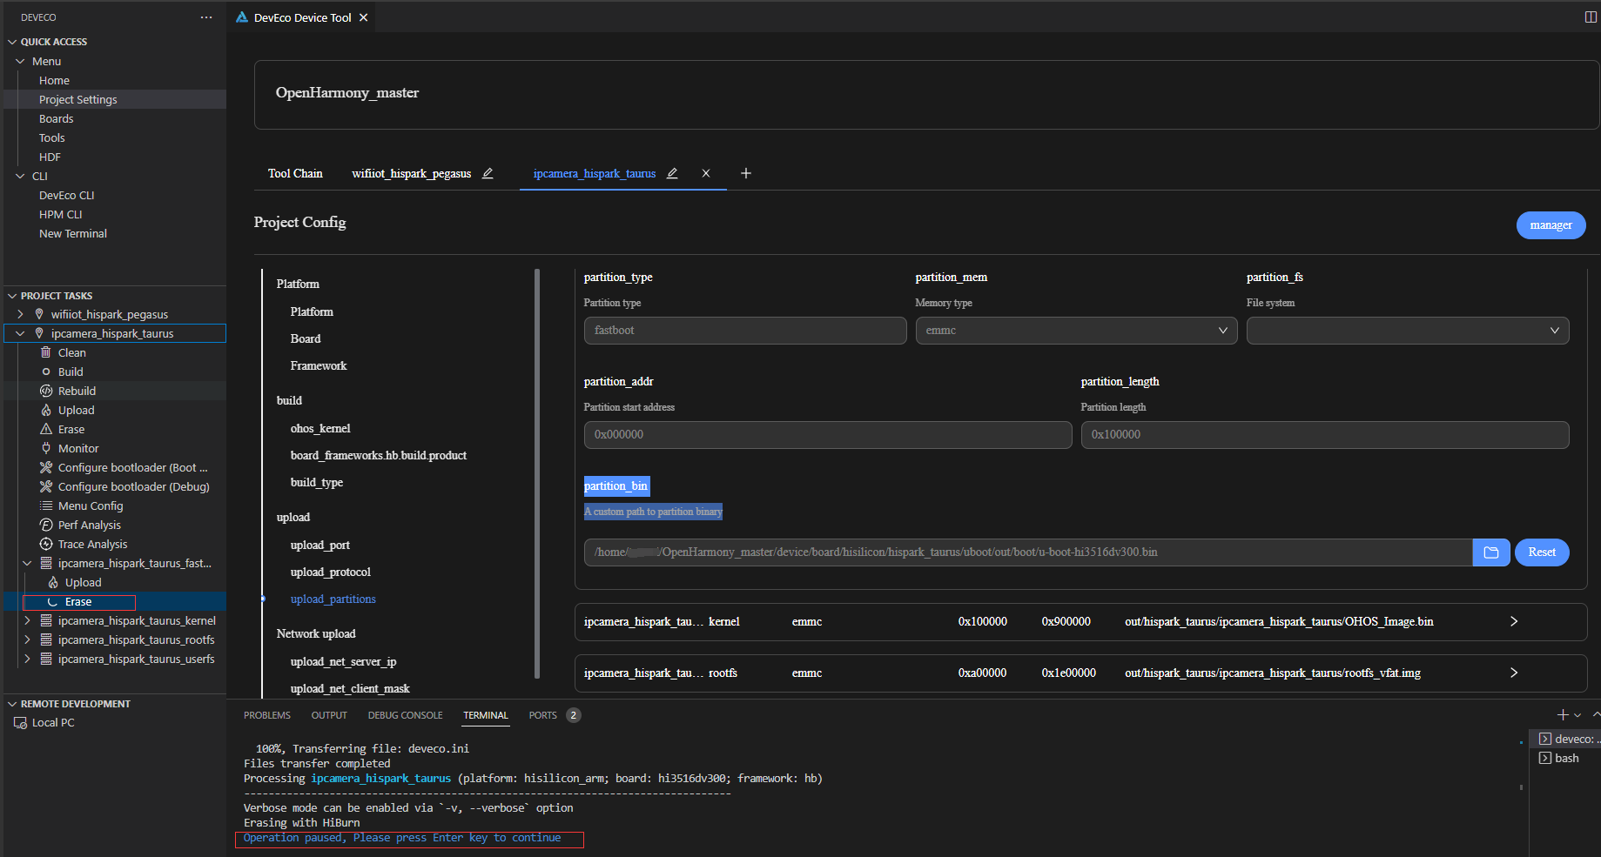
Task: Open folder browser for partition binary path
Action: [x=1491, y=552]
